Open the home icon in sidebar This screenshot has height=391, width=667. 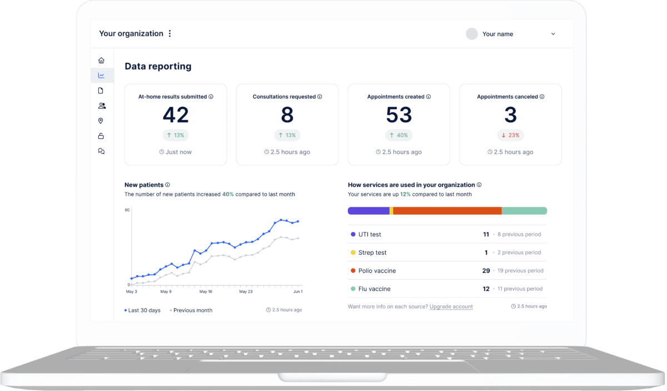101,61
